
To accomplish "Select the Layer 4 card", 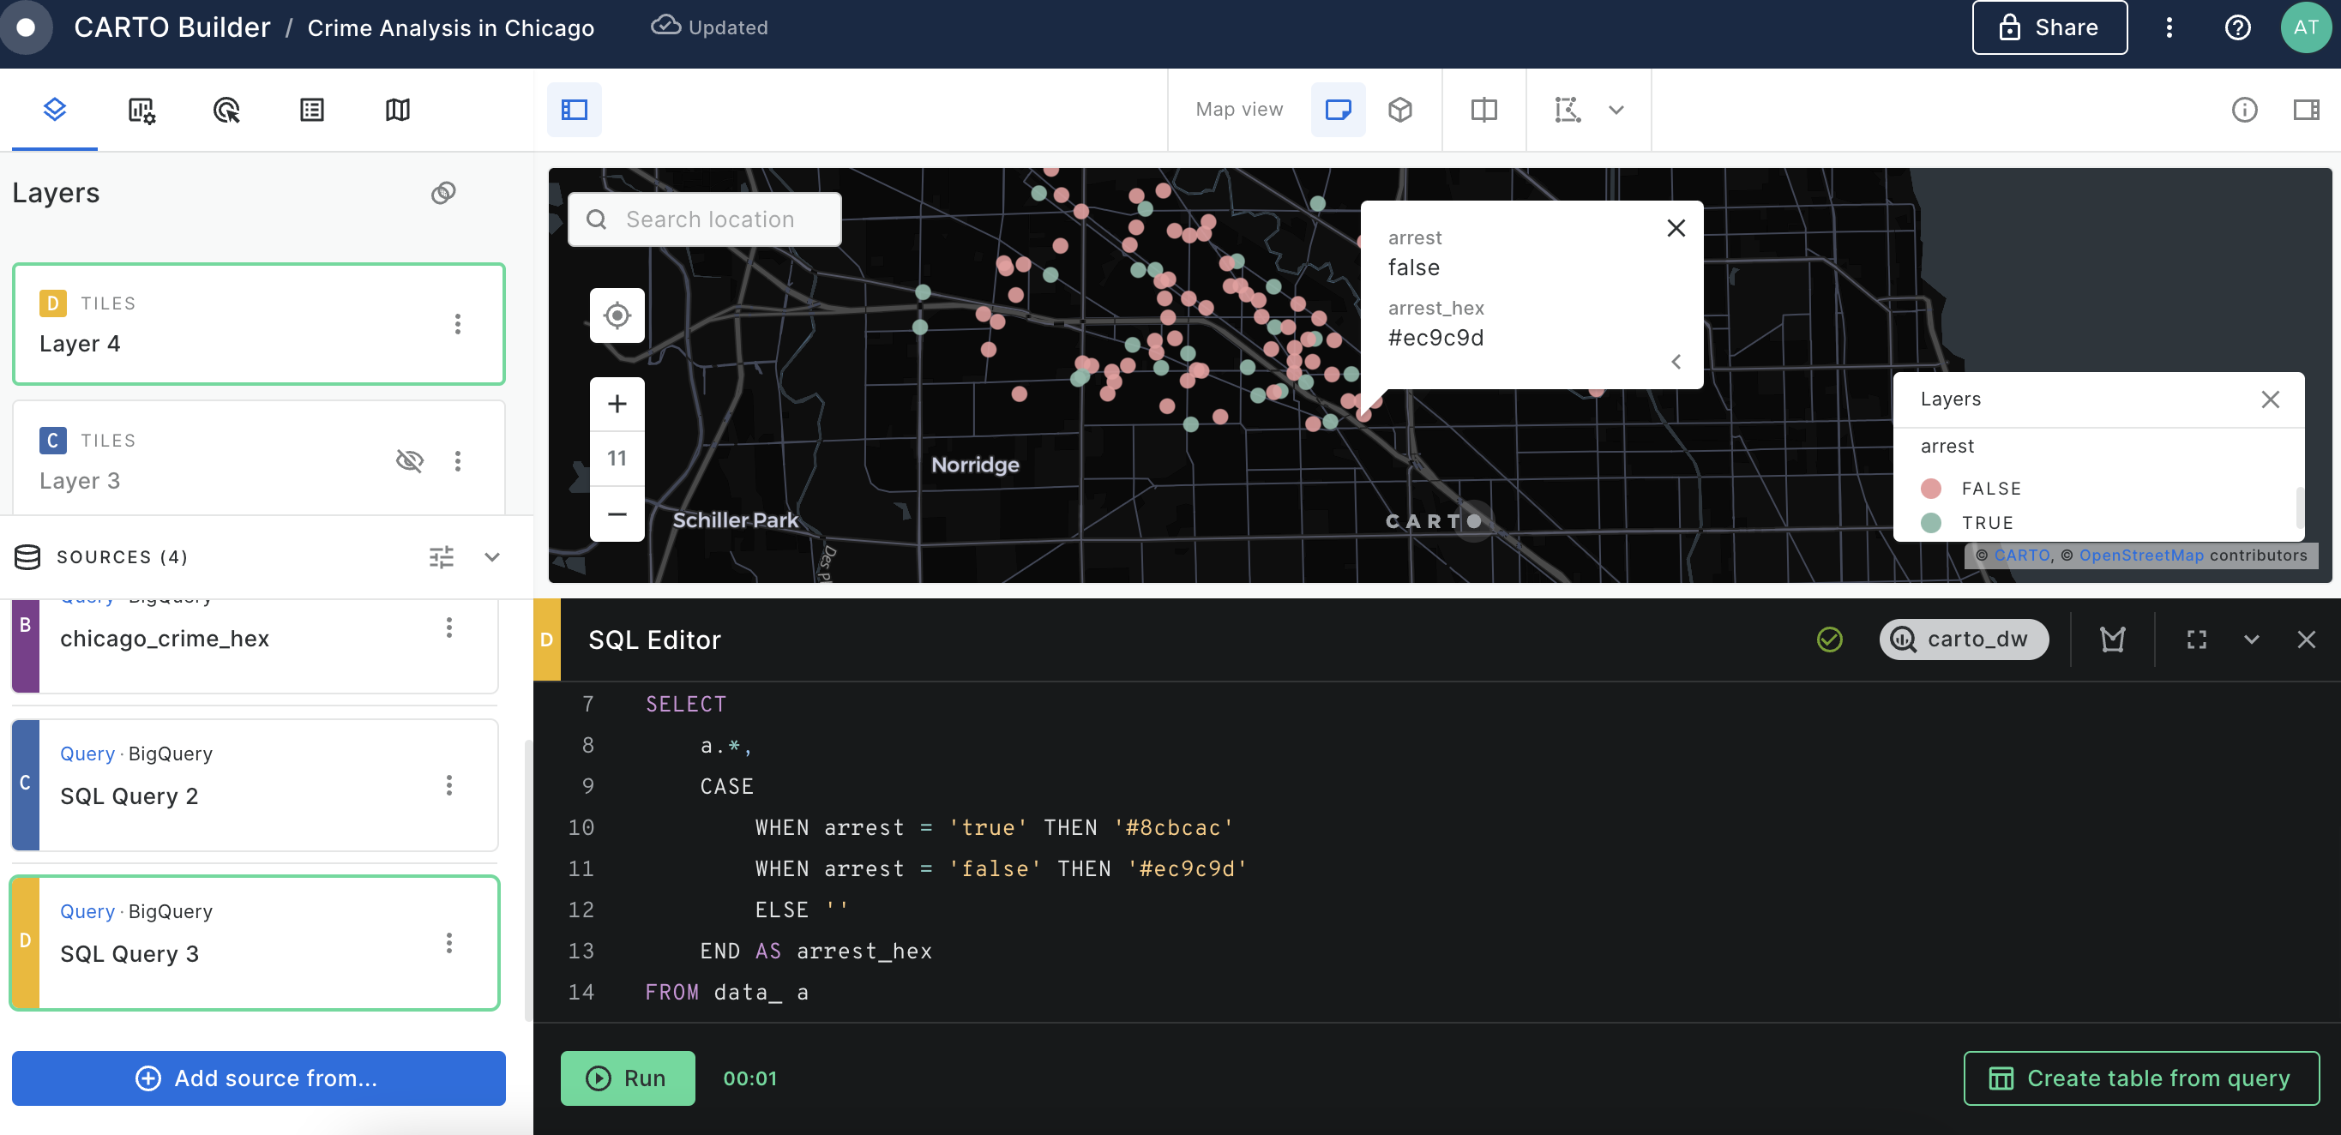I will tap(258, 323).
